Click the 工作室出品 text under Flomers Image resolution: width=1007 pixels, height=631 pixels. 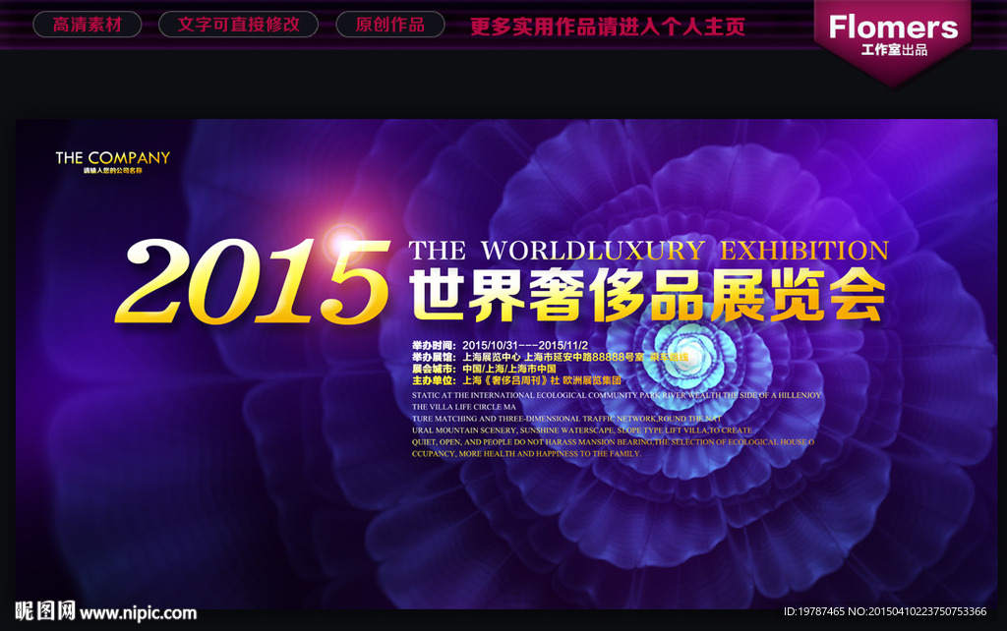pos(894,50)
